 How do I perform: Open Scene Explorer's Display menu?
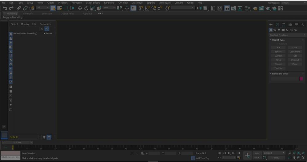(25, 24)
